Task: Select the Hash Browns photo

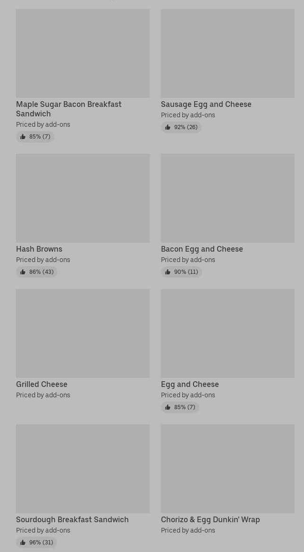Action: (x=83, y=198)
